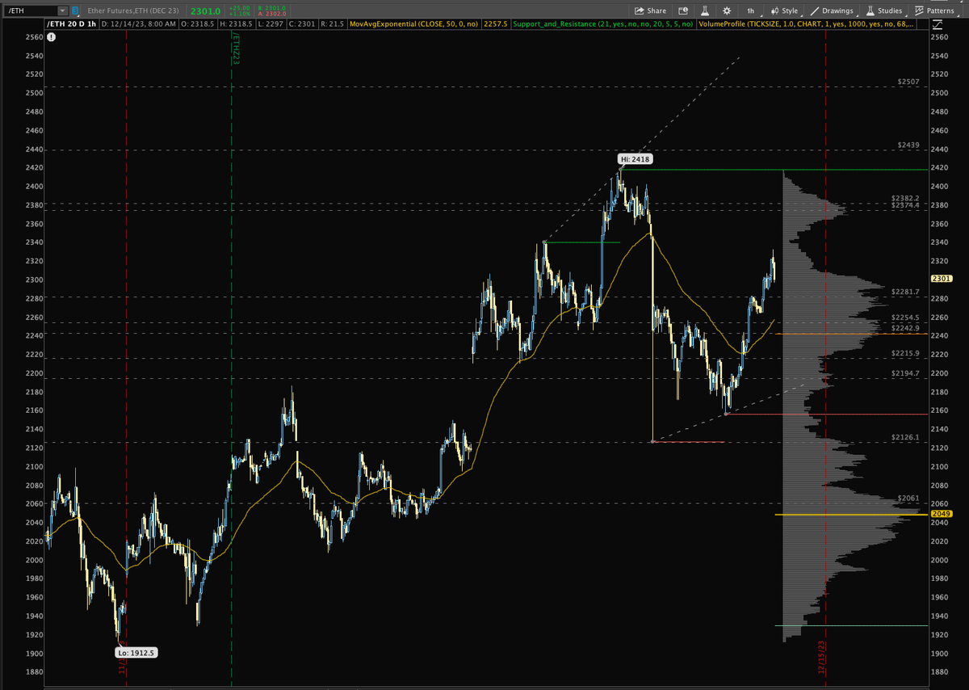Click the green /ETHZ23 vertical marker label
The width and height of the screenshot is (969, 690).
click(236, 48)
